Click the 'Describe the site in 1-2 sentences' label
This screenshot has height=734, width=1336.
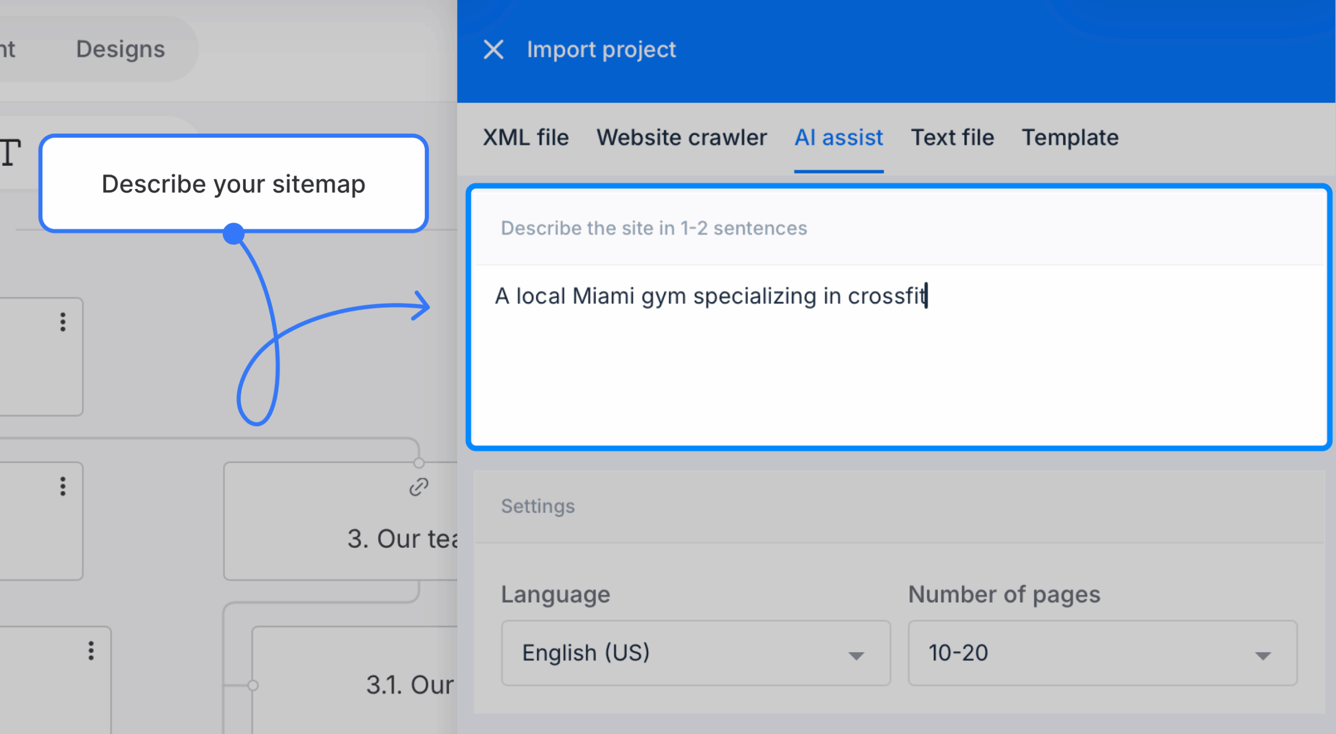coord(654,228)
